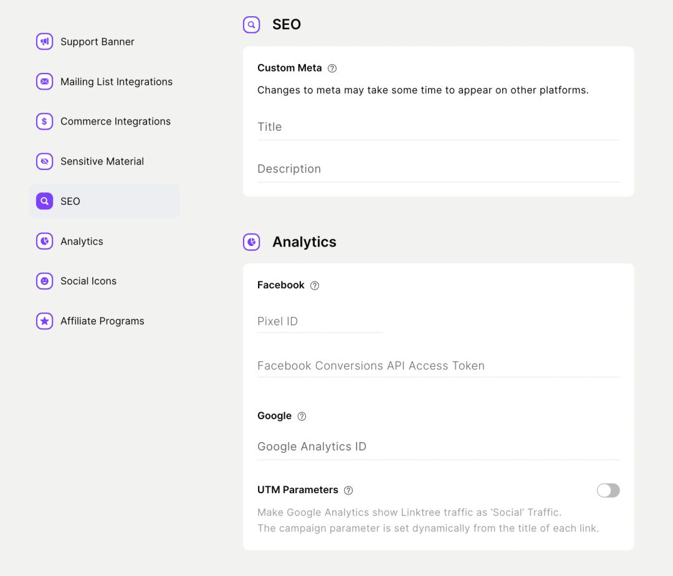Click the Custom Meta help icon
This screenshot has width=673, height=576.
(x=332, y=68)
